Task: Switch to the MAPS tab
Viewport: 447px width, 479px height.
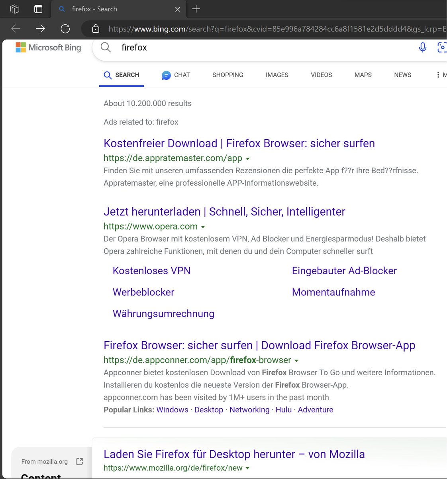Action: click(x=363, y=75)
